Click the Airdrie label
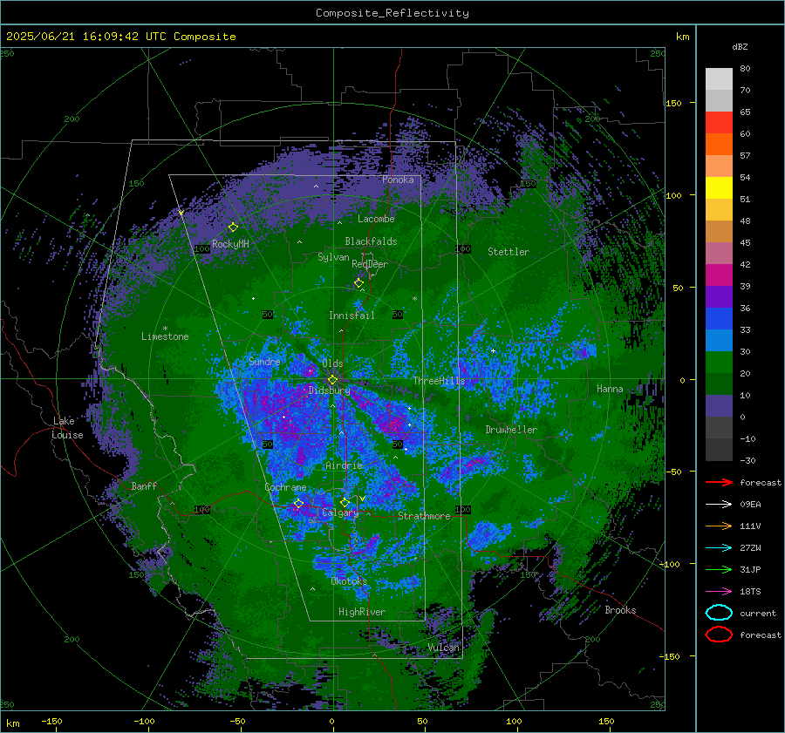Viewport: 785px width, 733px height. [x=344, y=465]
